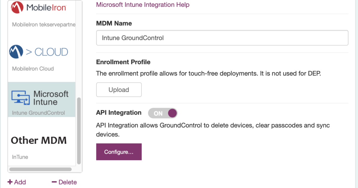The image size is (358, 188).
Task: Click Upload for the Enrollment Profile
Action: click(x=119, y=90)
